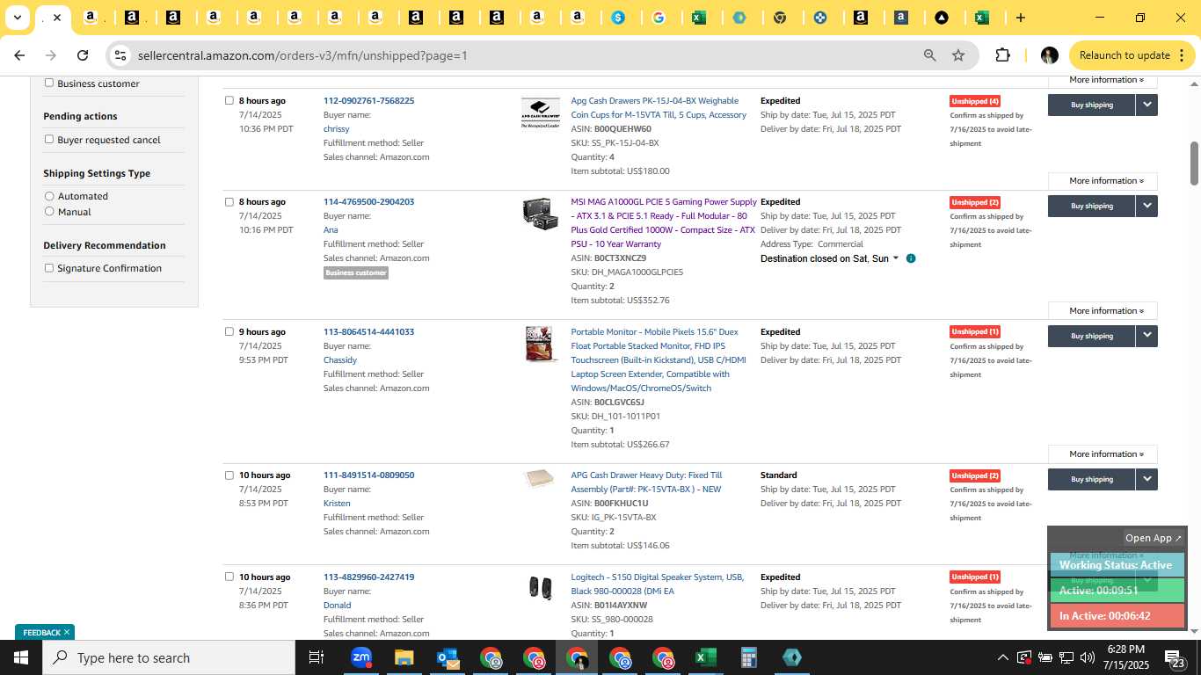Viewport: 1201px width, 675px height.
Task: Tick the Signature Confirmation checkbox
Action: point(49,268)
